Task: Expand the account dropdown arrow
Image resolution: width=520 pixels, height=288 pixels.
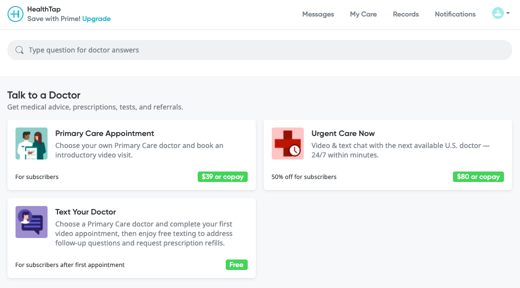Action: [507, 13]
